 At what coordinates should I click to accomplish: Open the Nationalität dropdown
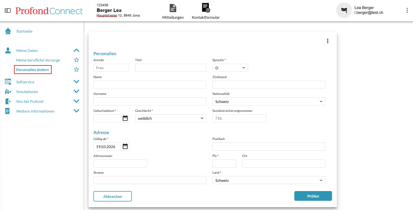point(269,102)
